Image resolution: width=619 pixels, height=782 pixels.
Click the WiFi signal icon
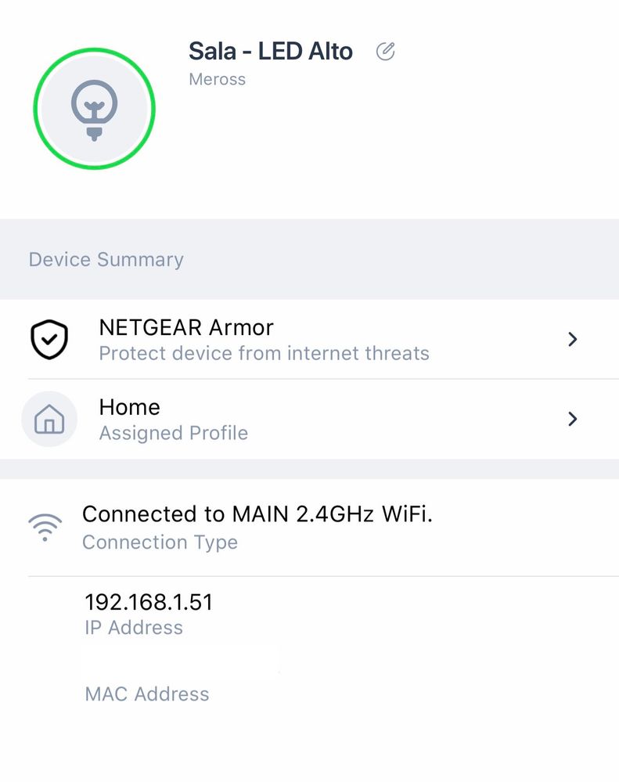[x=45, y=528]
